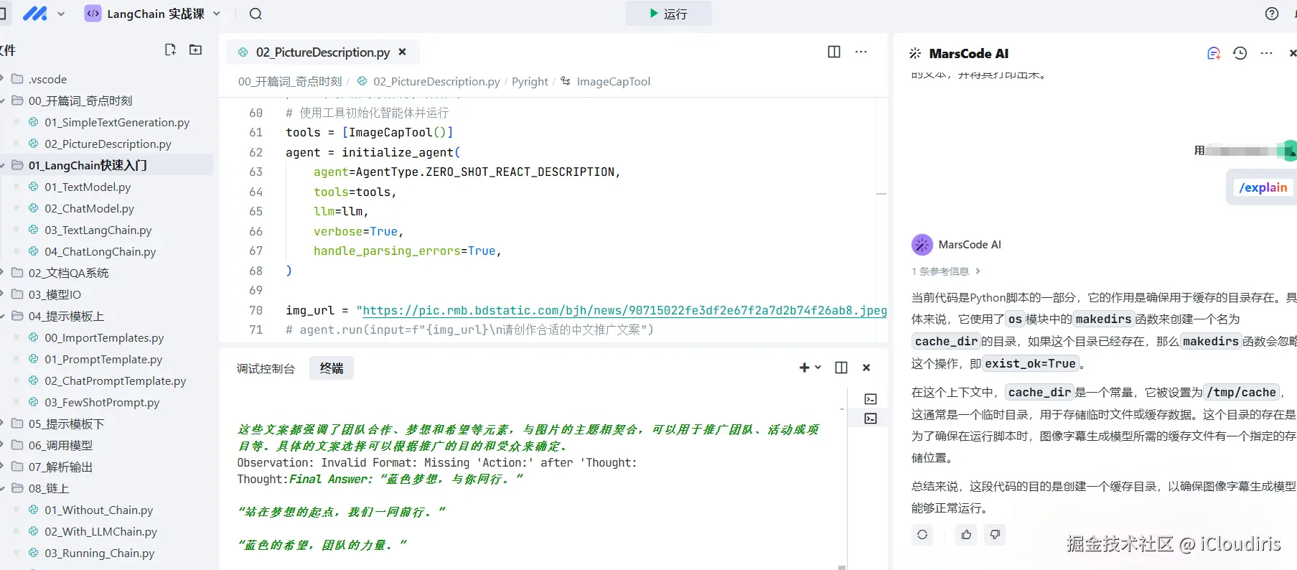Click the new file icon

(x=170, y=50)
